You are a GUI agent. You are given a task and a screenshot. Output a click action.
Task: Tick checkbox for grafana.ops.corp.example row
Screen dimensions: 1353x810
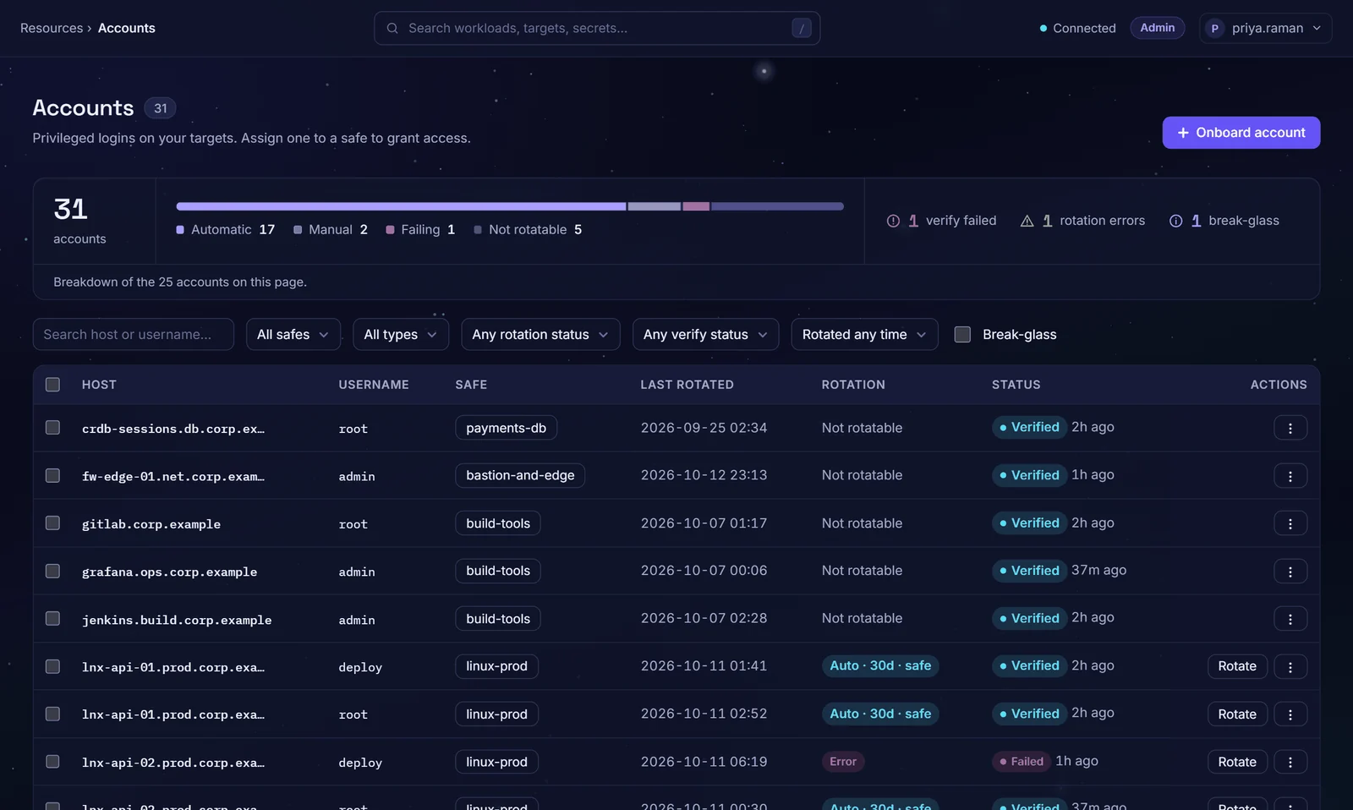click(x=52, y=571)
